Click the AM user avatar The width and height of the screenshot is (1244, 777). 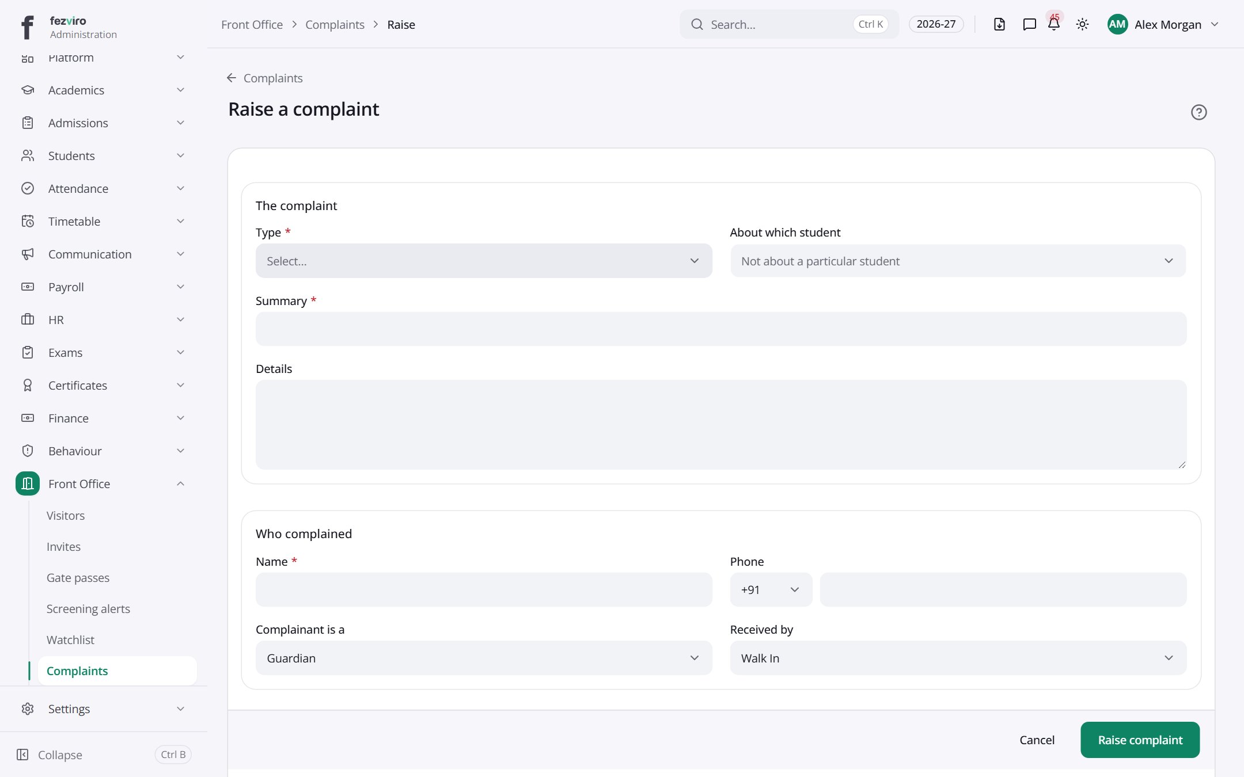[1117, 24]
